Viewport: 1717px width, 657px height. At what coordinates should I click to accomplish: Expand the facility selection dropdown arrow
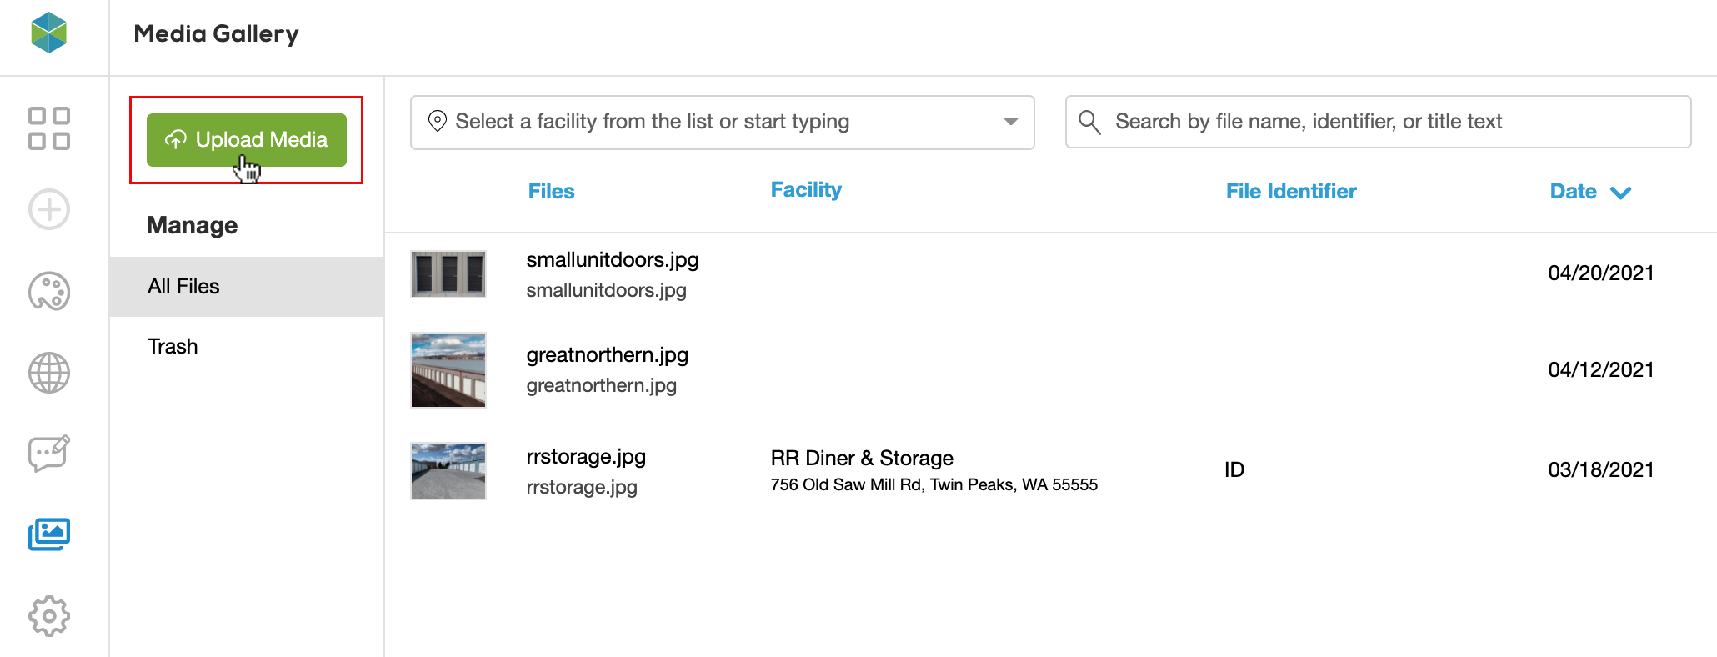coord(1010,122)
